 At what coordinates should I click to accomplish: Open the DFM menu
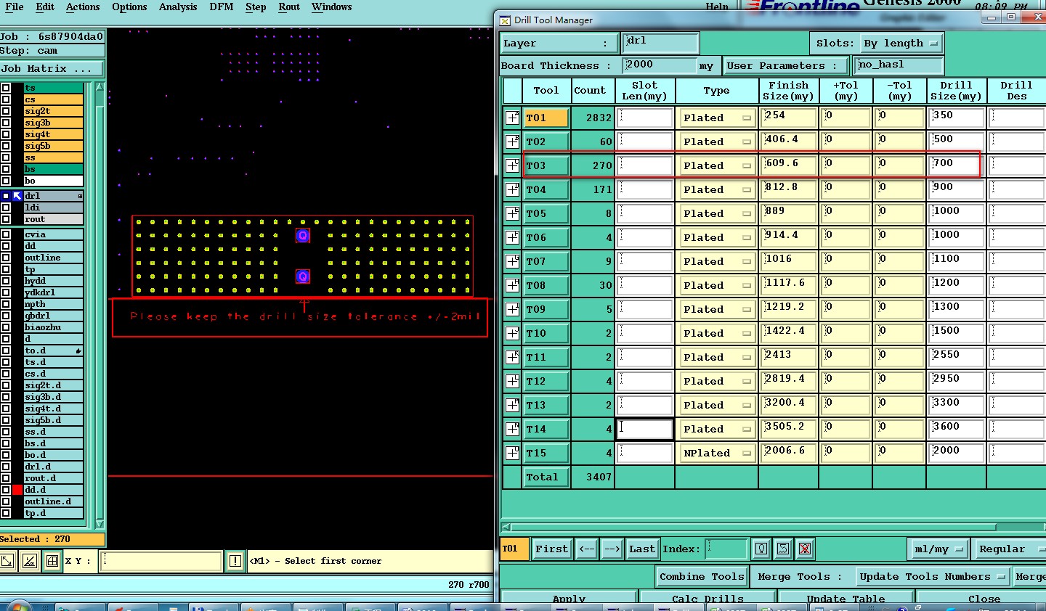222,7
